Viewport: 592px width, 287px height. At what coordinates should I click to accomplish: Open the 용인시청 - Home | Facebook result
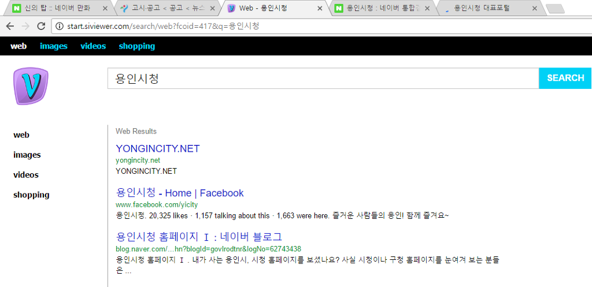(x=180, y=193)
